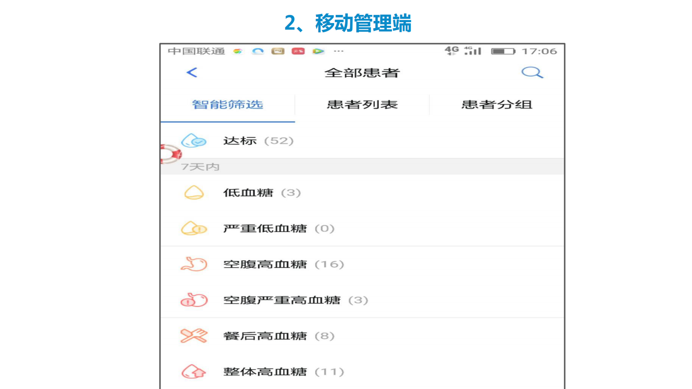
Task: Open the patient search magnifier
Action: pyautogui.click(x=532, y=72)
